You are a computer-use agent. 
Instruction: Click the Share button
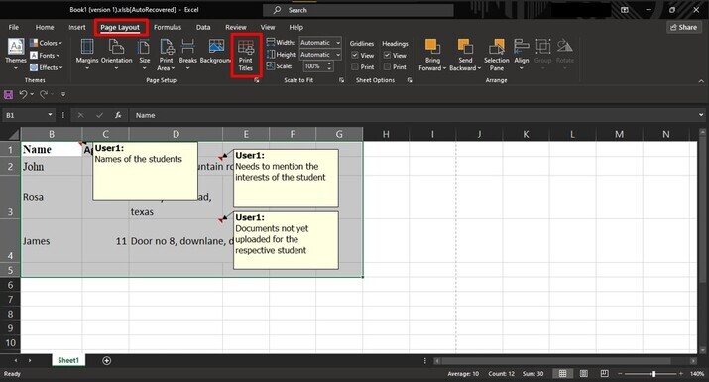[683, 27]
